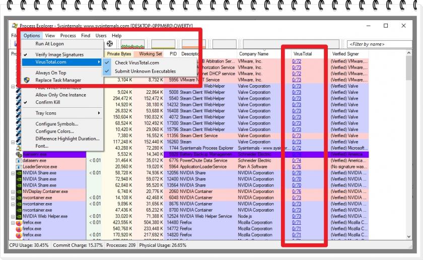Click the NVDisplay.Container.exe process icon
The image size is (423, 260).
[x=19, y=191]
